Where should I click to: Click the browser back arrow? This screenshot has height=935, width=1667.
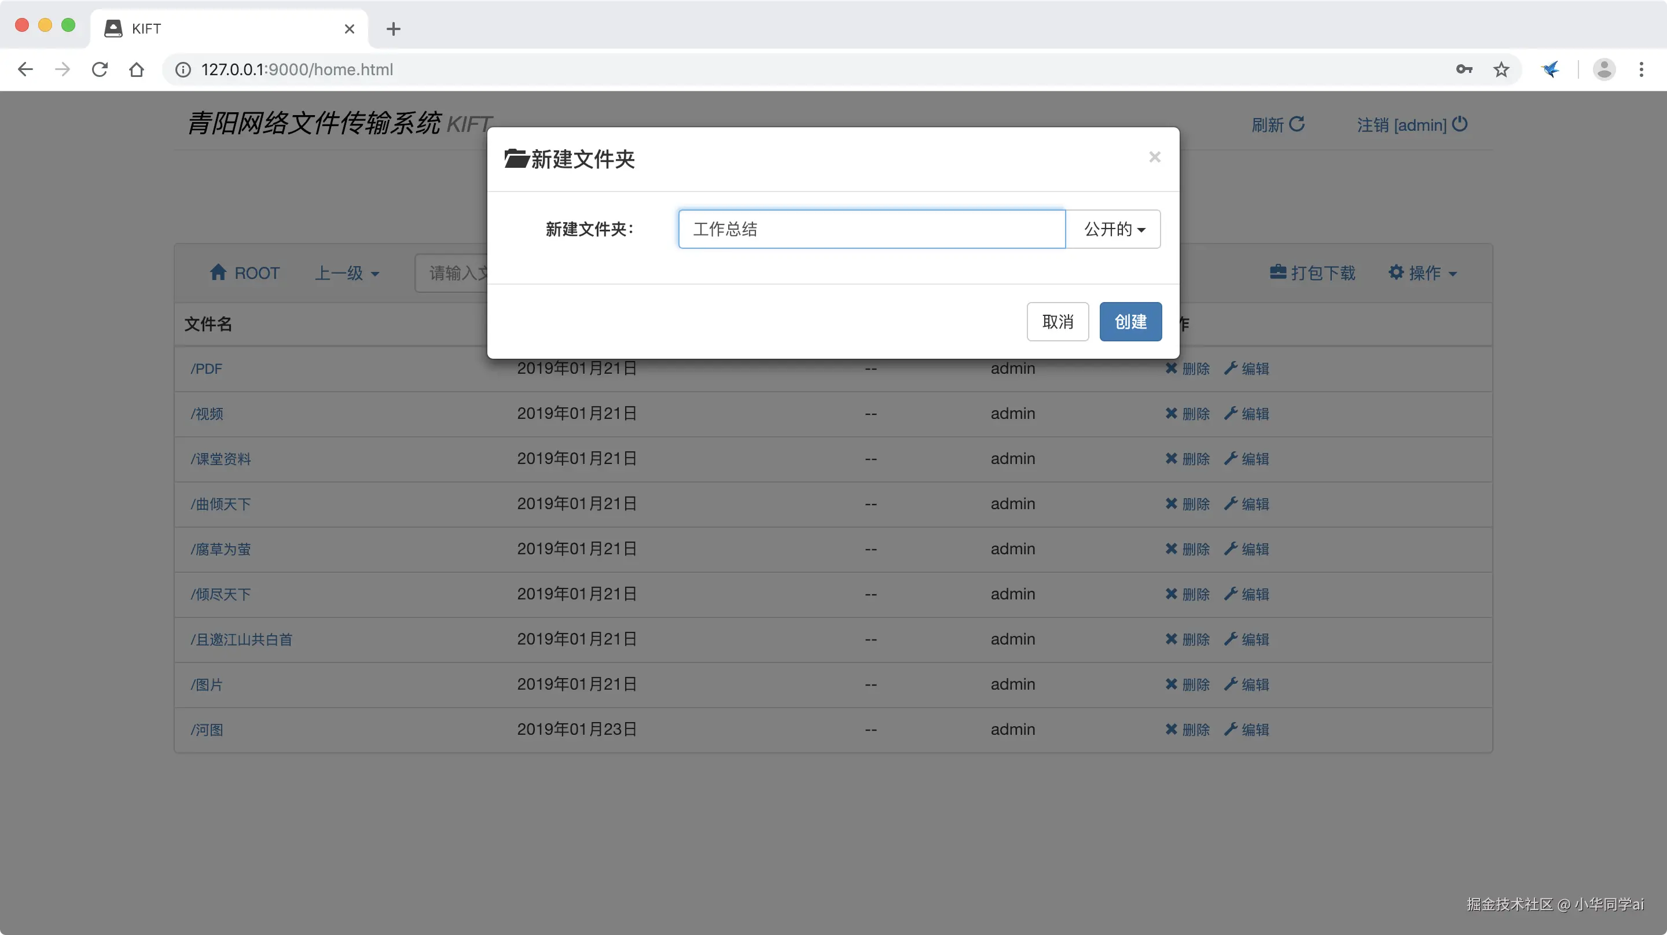coord(25,69)
